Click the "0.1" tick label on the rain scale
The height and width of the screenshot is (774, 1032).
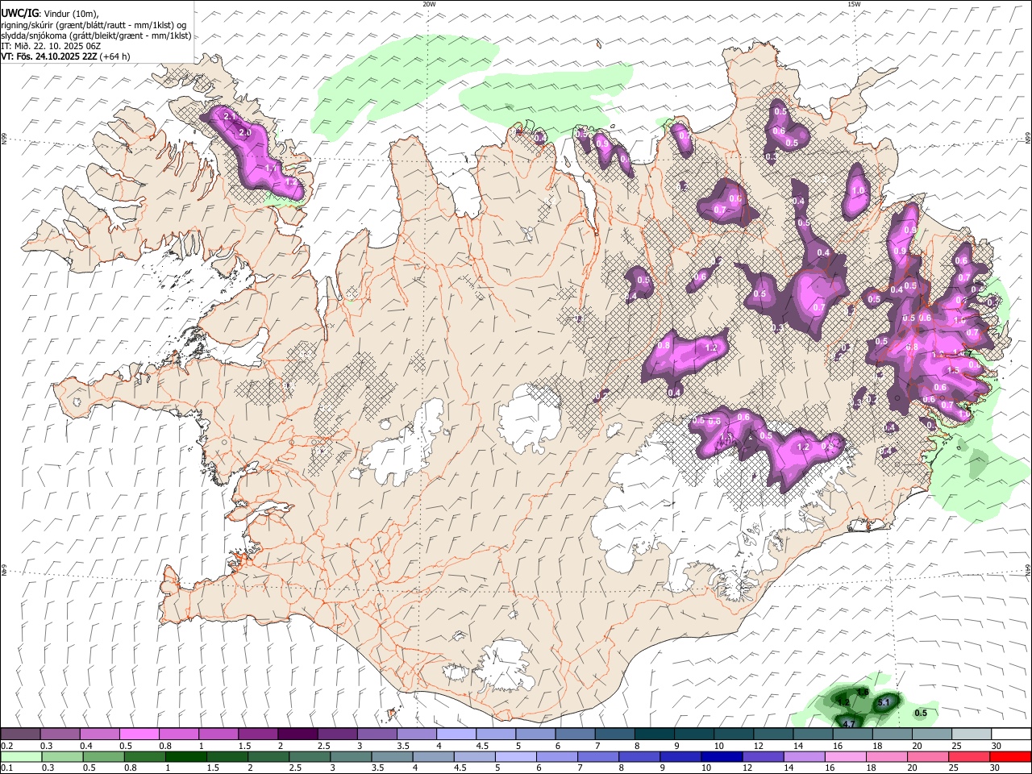7,768
